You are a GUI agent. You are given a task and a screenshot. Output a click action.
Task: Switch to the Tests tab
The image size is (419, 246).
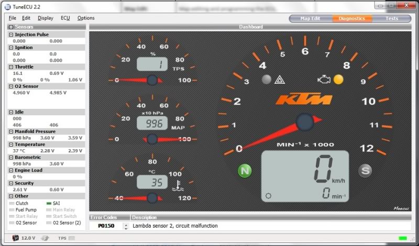392,18
